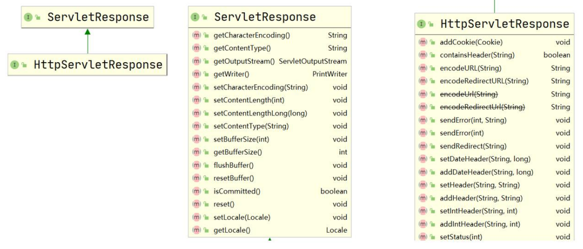Click the method icon next to flushBuffer()
The width and height of the screenshot is (583, 249).
195,165
